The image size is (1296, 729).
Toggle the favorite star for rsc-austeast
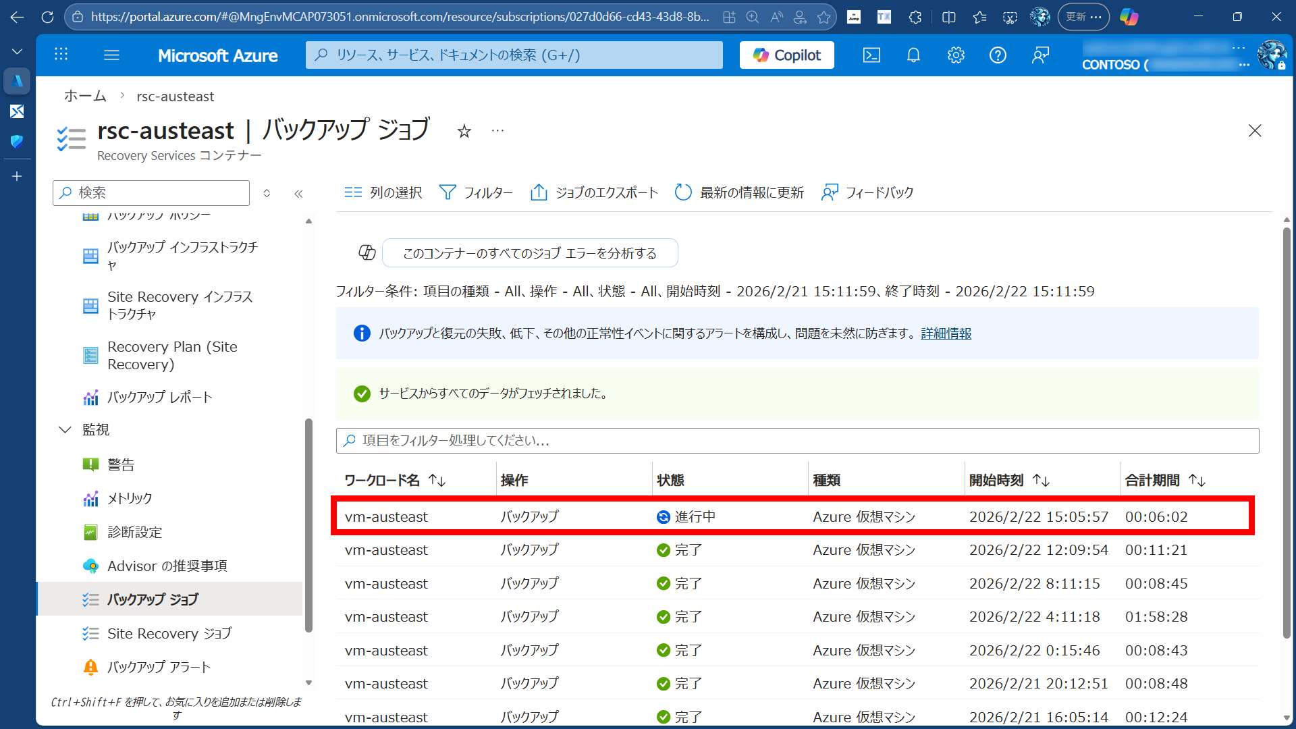[x=464, y=131]
